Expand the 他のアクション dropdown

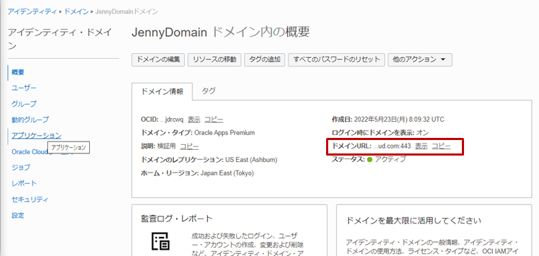[419, 59]
